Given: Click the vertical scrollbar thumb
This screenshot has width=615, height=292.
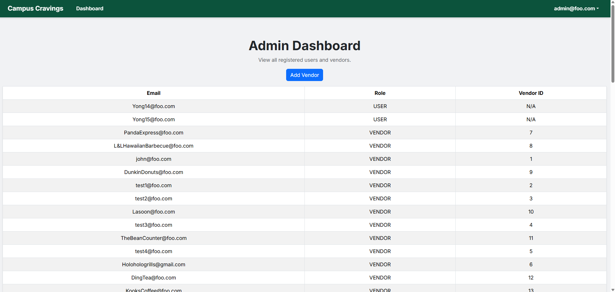Looking at the screenshot, I should click(x=612, y=43).
